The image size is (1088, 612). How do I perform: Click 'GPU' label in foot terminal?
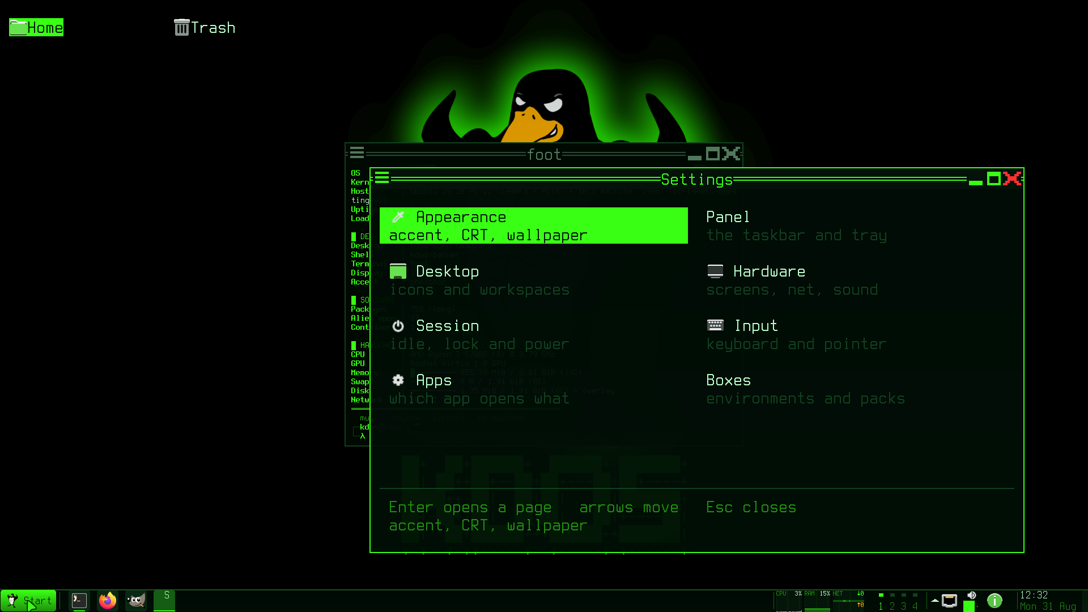click(358, 363)
